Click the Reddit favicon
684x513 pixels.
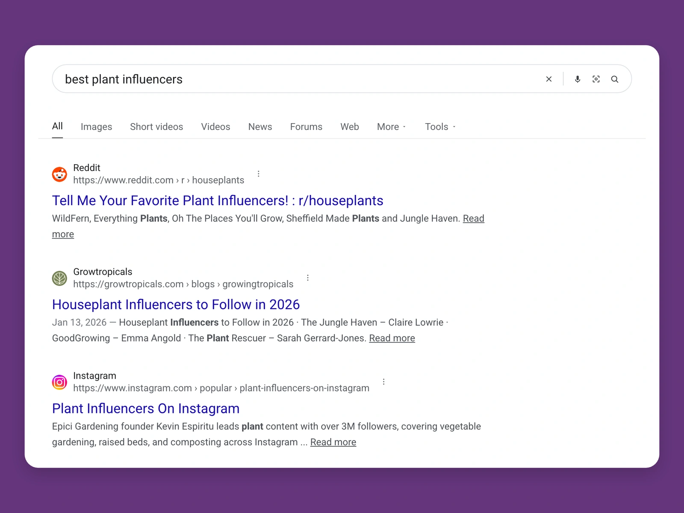click(x=59, y=174)
